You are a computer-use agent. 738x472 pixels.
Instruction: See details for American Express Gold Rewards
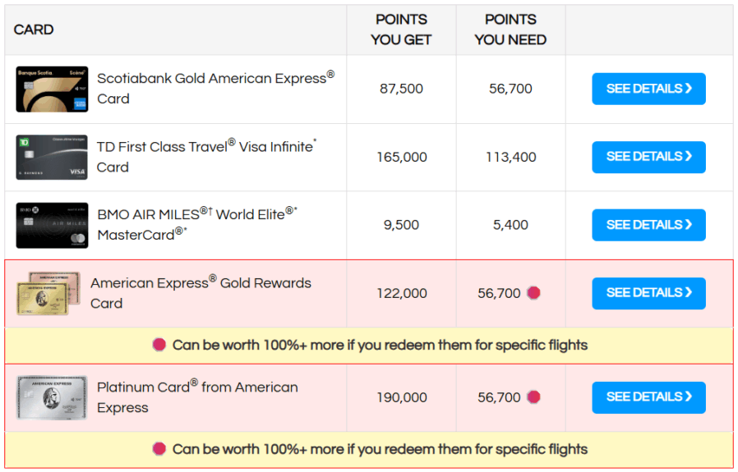coord(648,293)
